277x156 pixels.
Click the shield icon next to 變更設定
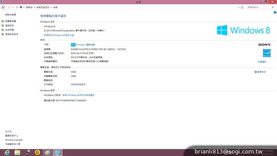point(255,72)
